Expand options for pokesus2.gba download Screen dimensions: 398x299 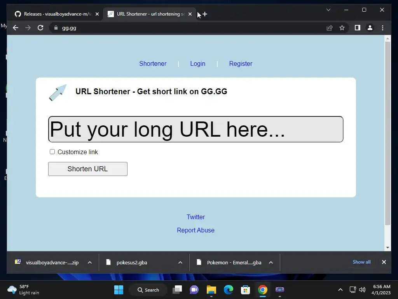[x=180, y=262]
